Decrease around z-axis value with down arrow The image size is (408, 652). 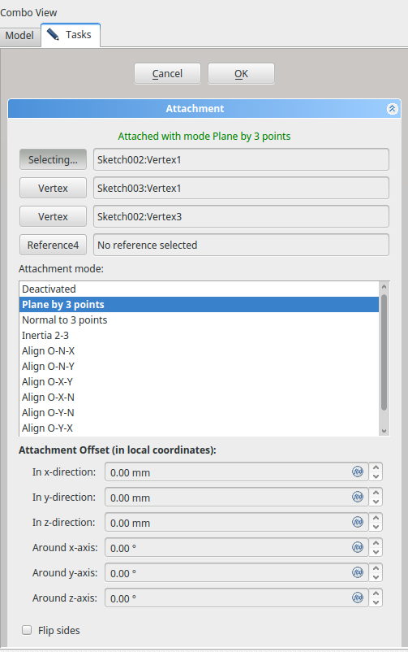(x=376, y=602)
